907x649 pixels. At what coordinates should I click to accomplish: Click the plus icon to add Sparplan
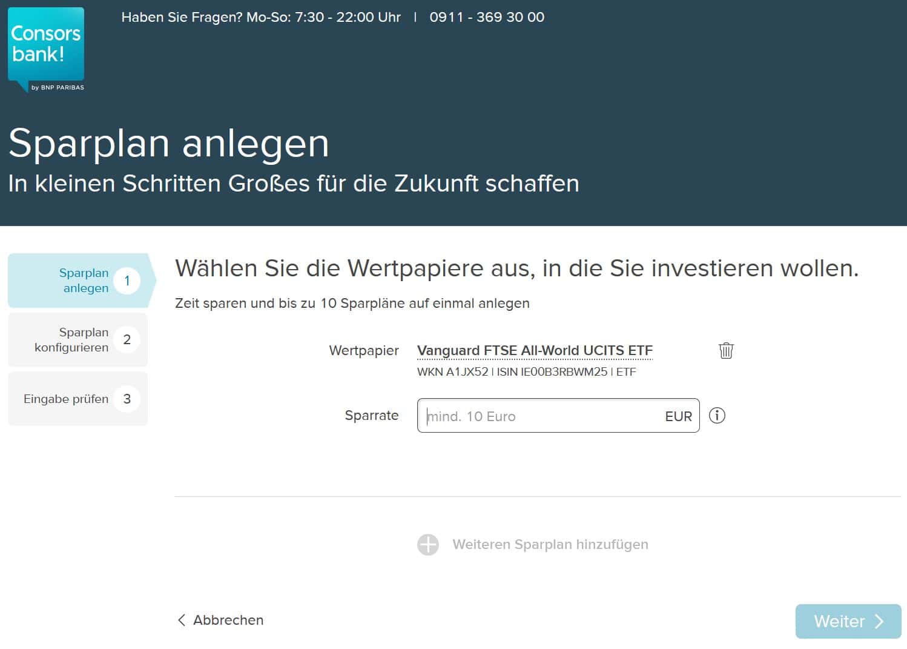click(x=428, y=544)
